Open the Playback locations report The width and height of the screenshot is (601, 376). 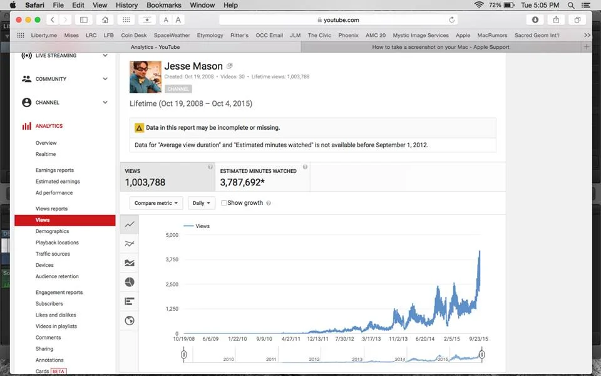pos(57,243)
